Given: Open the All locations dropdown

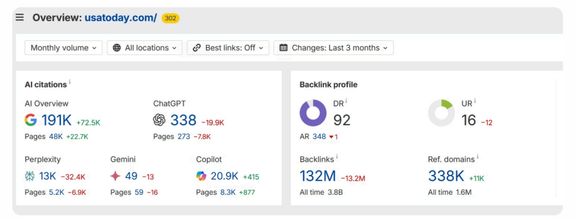Looking at the screenshot, I should (x=145, y=48).
